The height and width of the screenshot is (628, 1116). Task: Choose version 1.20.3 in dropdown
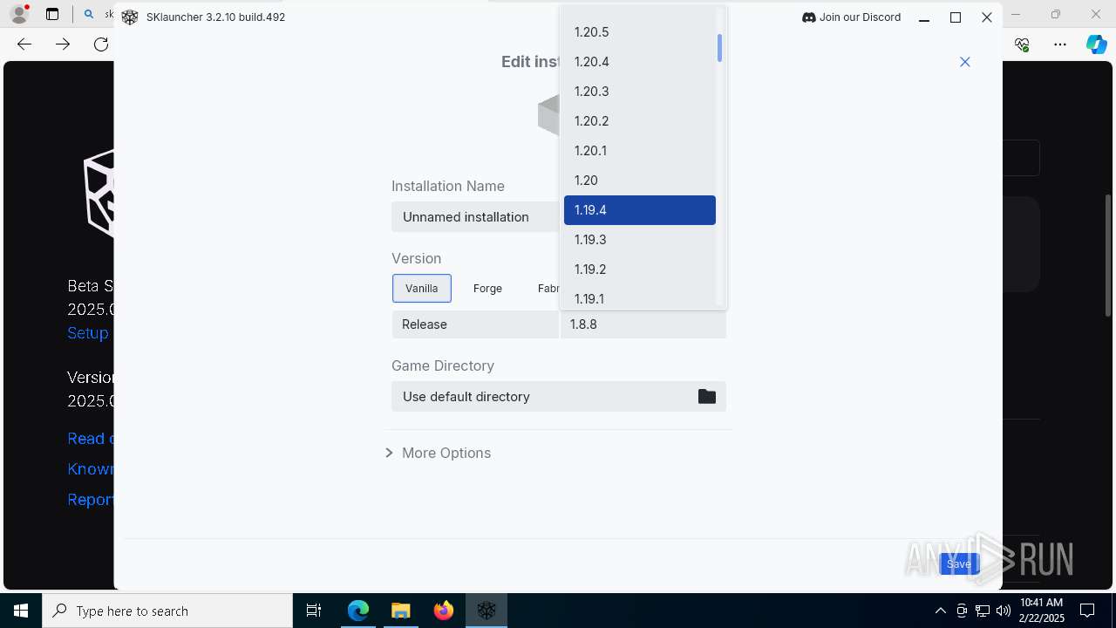(639, 92)
